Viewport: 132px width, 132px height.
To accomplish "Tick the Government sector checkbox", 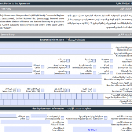I will coord(68,73).
